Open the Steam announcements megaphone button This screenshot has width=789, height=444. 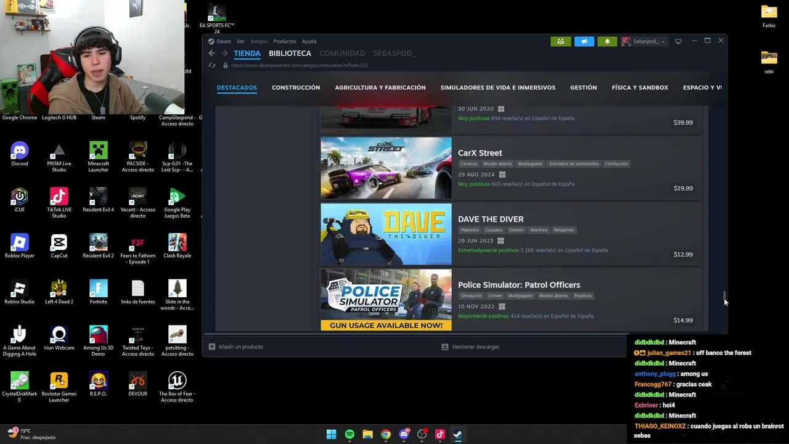584,41
